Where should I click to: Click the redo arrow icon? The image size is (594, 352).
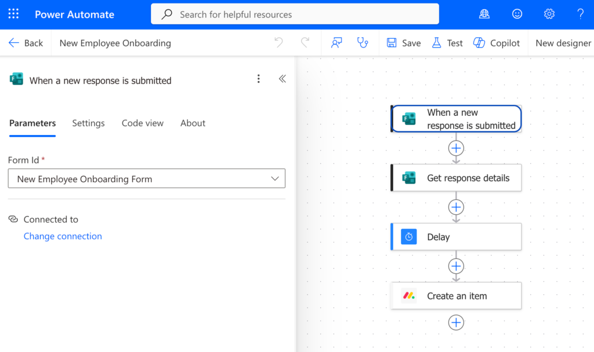pos(305,42)
